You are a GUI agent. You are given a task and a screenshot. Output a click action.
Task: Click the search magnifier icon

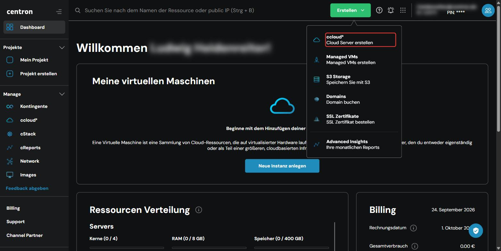click(x=78, y=10)
